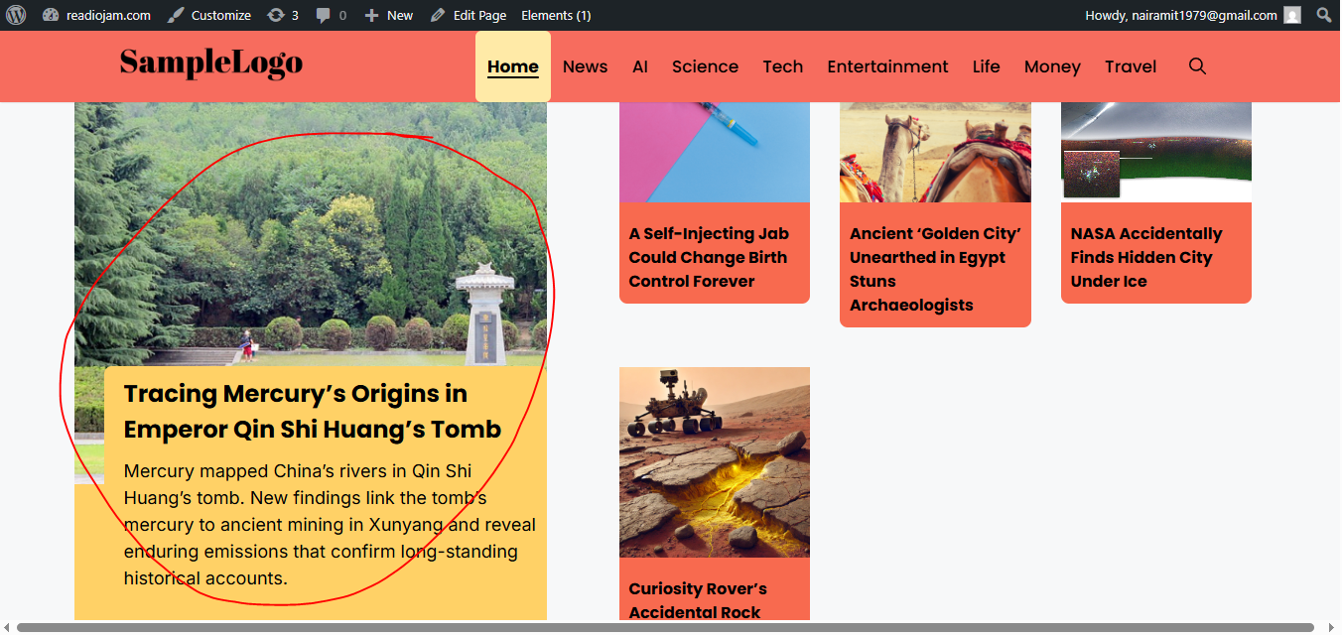The height and width of the screenshot is (635, 1342).
Task: Click the user avatar in admin bar
Action: click(1292, 15)
